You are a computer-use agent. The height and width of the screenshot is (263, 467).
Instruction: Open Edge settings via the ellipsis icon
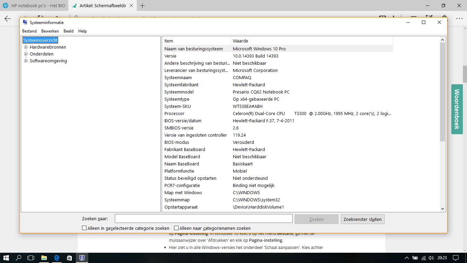[x=459, y=18]
